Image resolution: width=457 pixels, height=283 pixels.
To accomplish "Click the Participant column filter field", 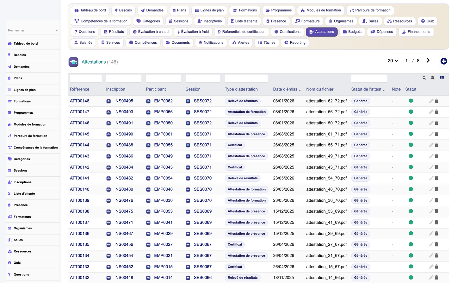I will pos(164,78).
